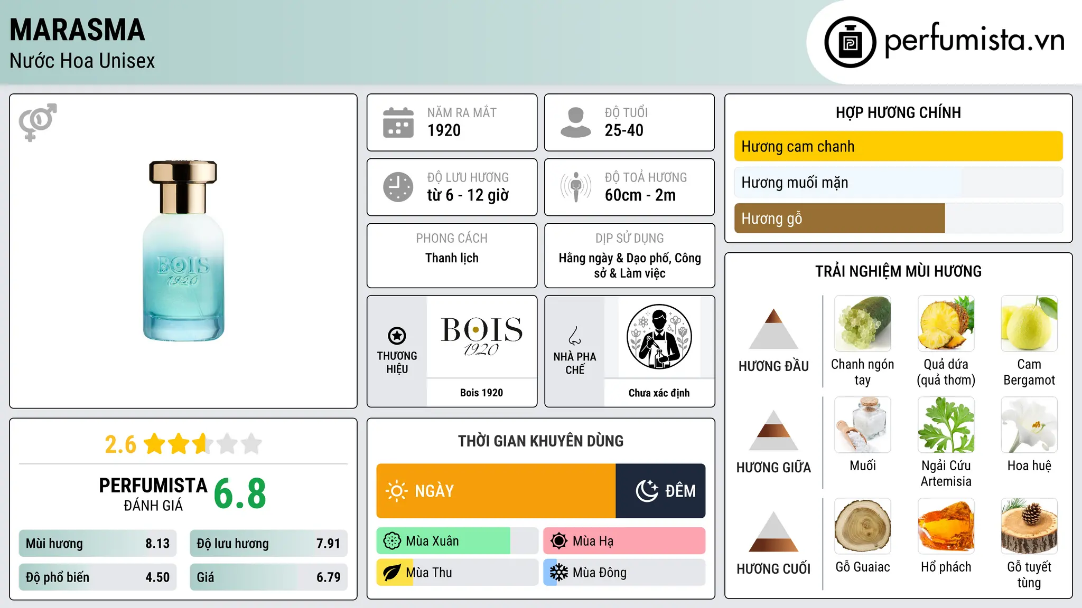This screenshot has height=608, width=1082.
Task: Click the unisex gender symbol icon
Action: tap(38, 122)
